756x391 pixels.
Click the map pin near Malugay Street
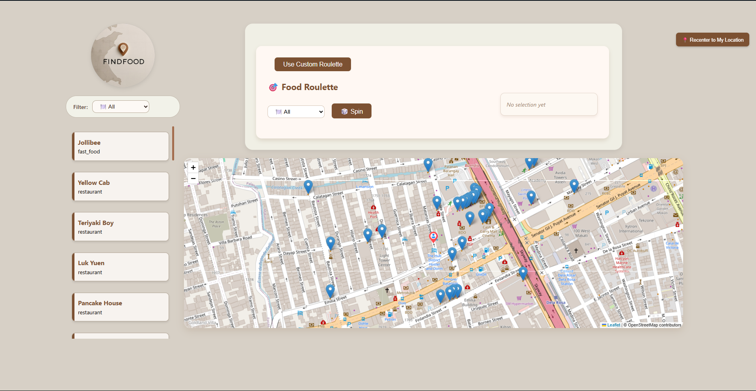pos(574,186)
